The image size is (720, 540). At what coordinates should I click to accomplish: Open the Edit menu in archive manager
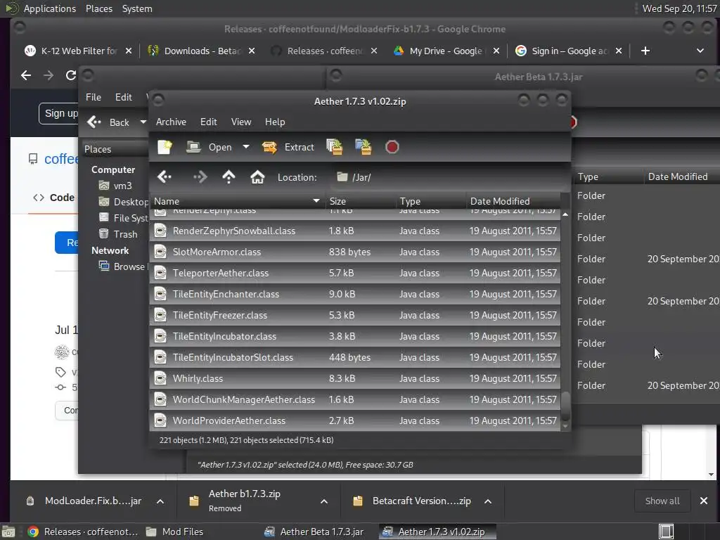[x=208, y=122]
